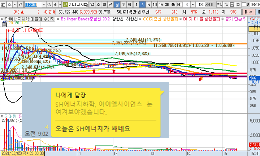This screenshot has width=260, height=156.
Task: Click the 매수 buy button
Action: [248, 12]
